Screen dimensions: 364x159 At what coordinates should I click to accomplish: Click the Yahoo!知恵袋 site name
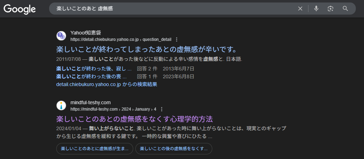point(86,33)
